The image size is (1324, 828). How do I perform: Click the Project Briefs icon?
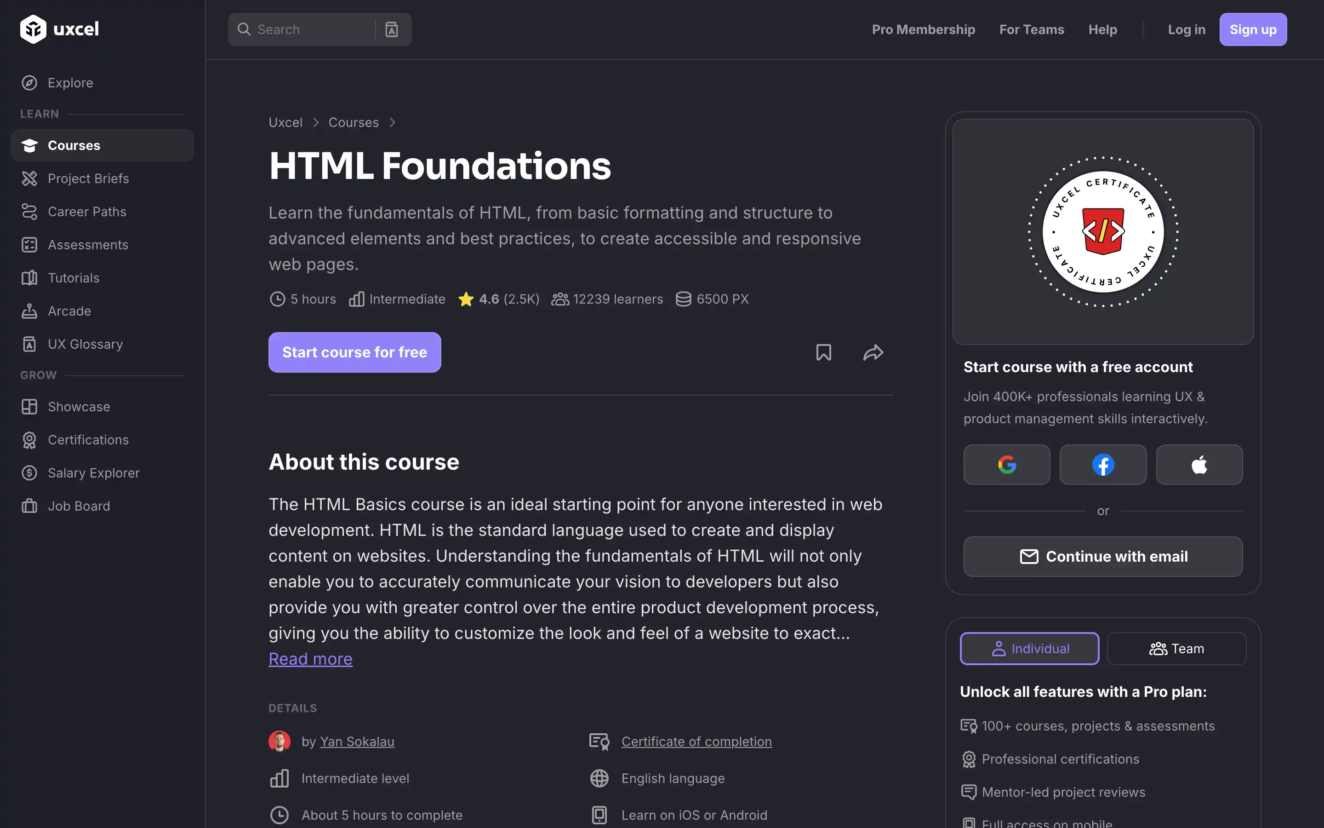coord(29,178)
